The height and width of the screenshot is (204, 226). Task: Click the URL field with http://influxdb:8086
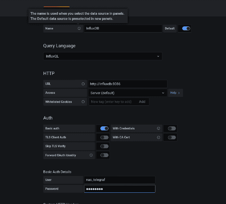128,84
